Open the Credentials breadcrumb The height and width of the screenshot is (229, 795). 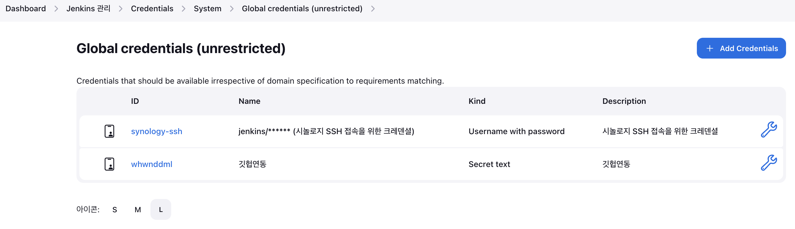coord(152,9)
